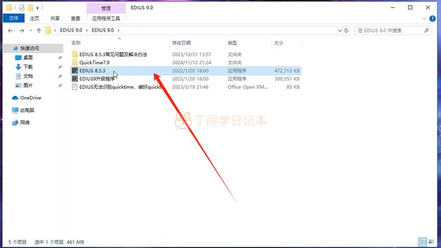Click the EDIUS9升级程序 application icon
This screenshot has height=248, width=441.
point(75,79)
